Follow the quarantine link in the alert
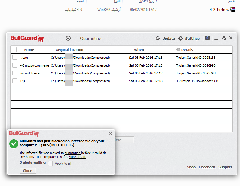 (72, 153)
